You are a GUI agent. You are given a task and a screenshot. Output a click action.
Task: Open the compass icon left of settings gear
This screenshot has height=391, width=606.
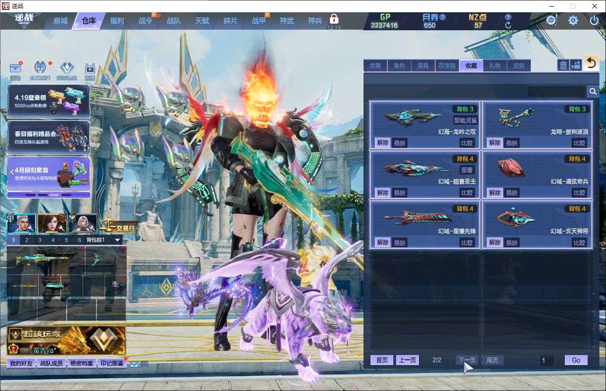click(x=552, y=20)
